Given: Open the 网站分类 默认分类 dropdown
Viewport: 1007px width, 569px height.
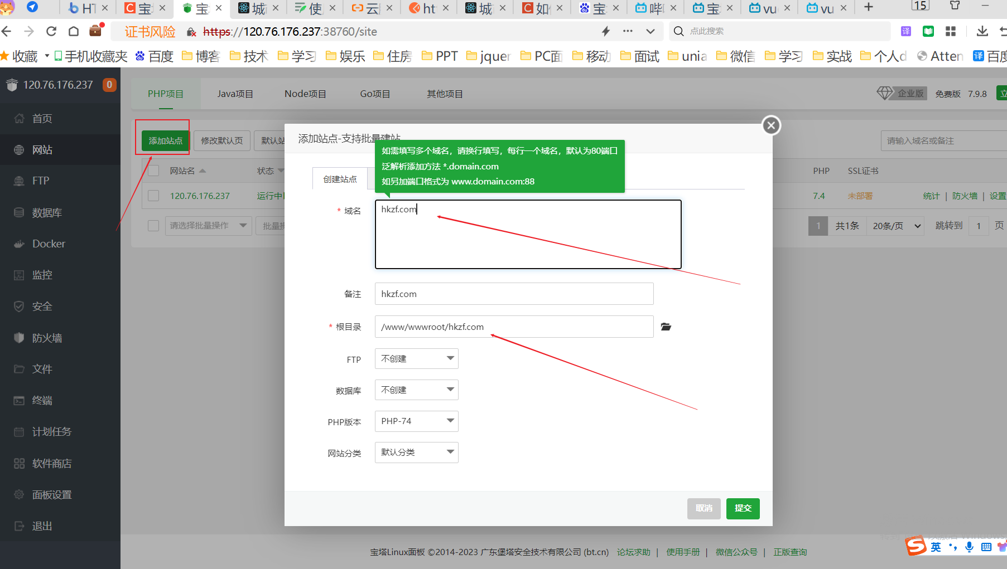Looking at the screenshot, I should (417, 453).
